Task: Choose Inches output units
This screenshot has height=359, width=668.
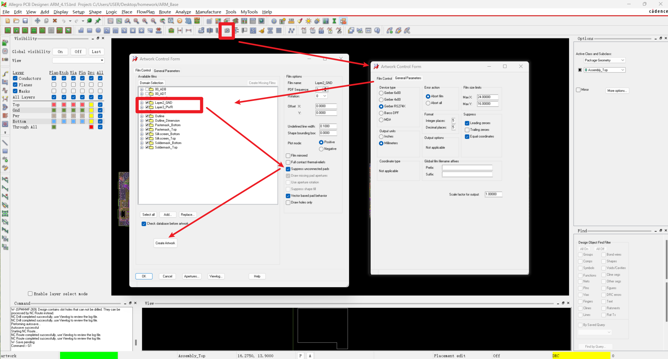Action: click(x=381, y=137)
